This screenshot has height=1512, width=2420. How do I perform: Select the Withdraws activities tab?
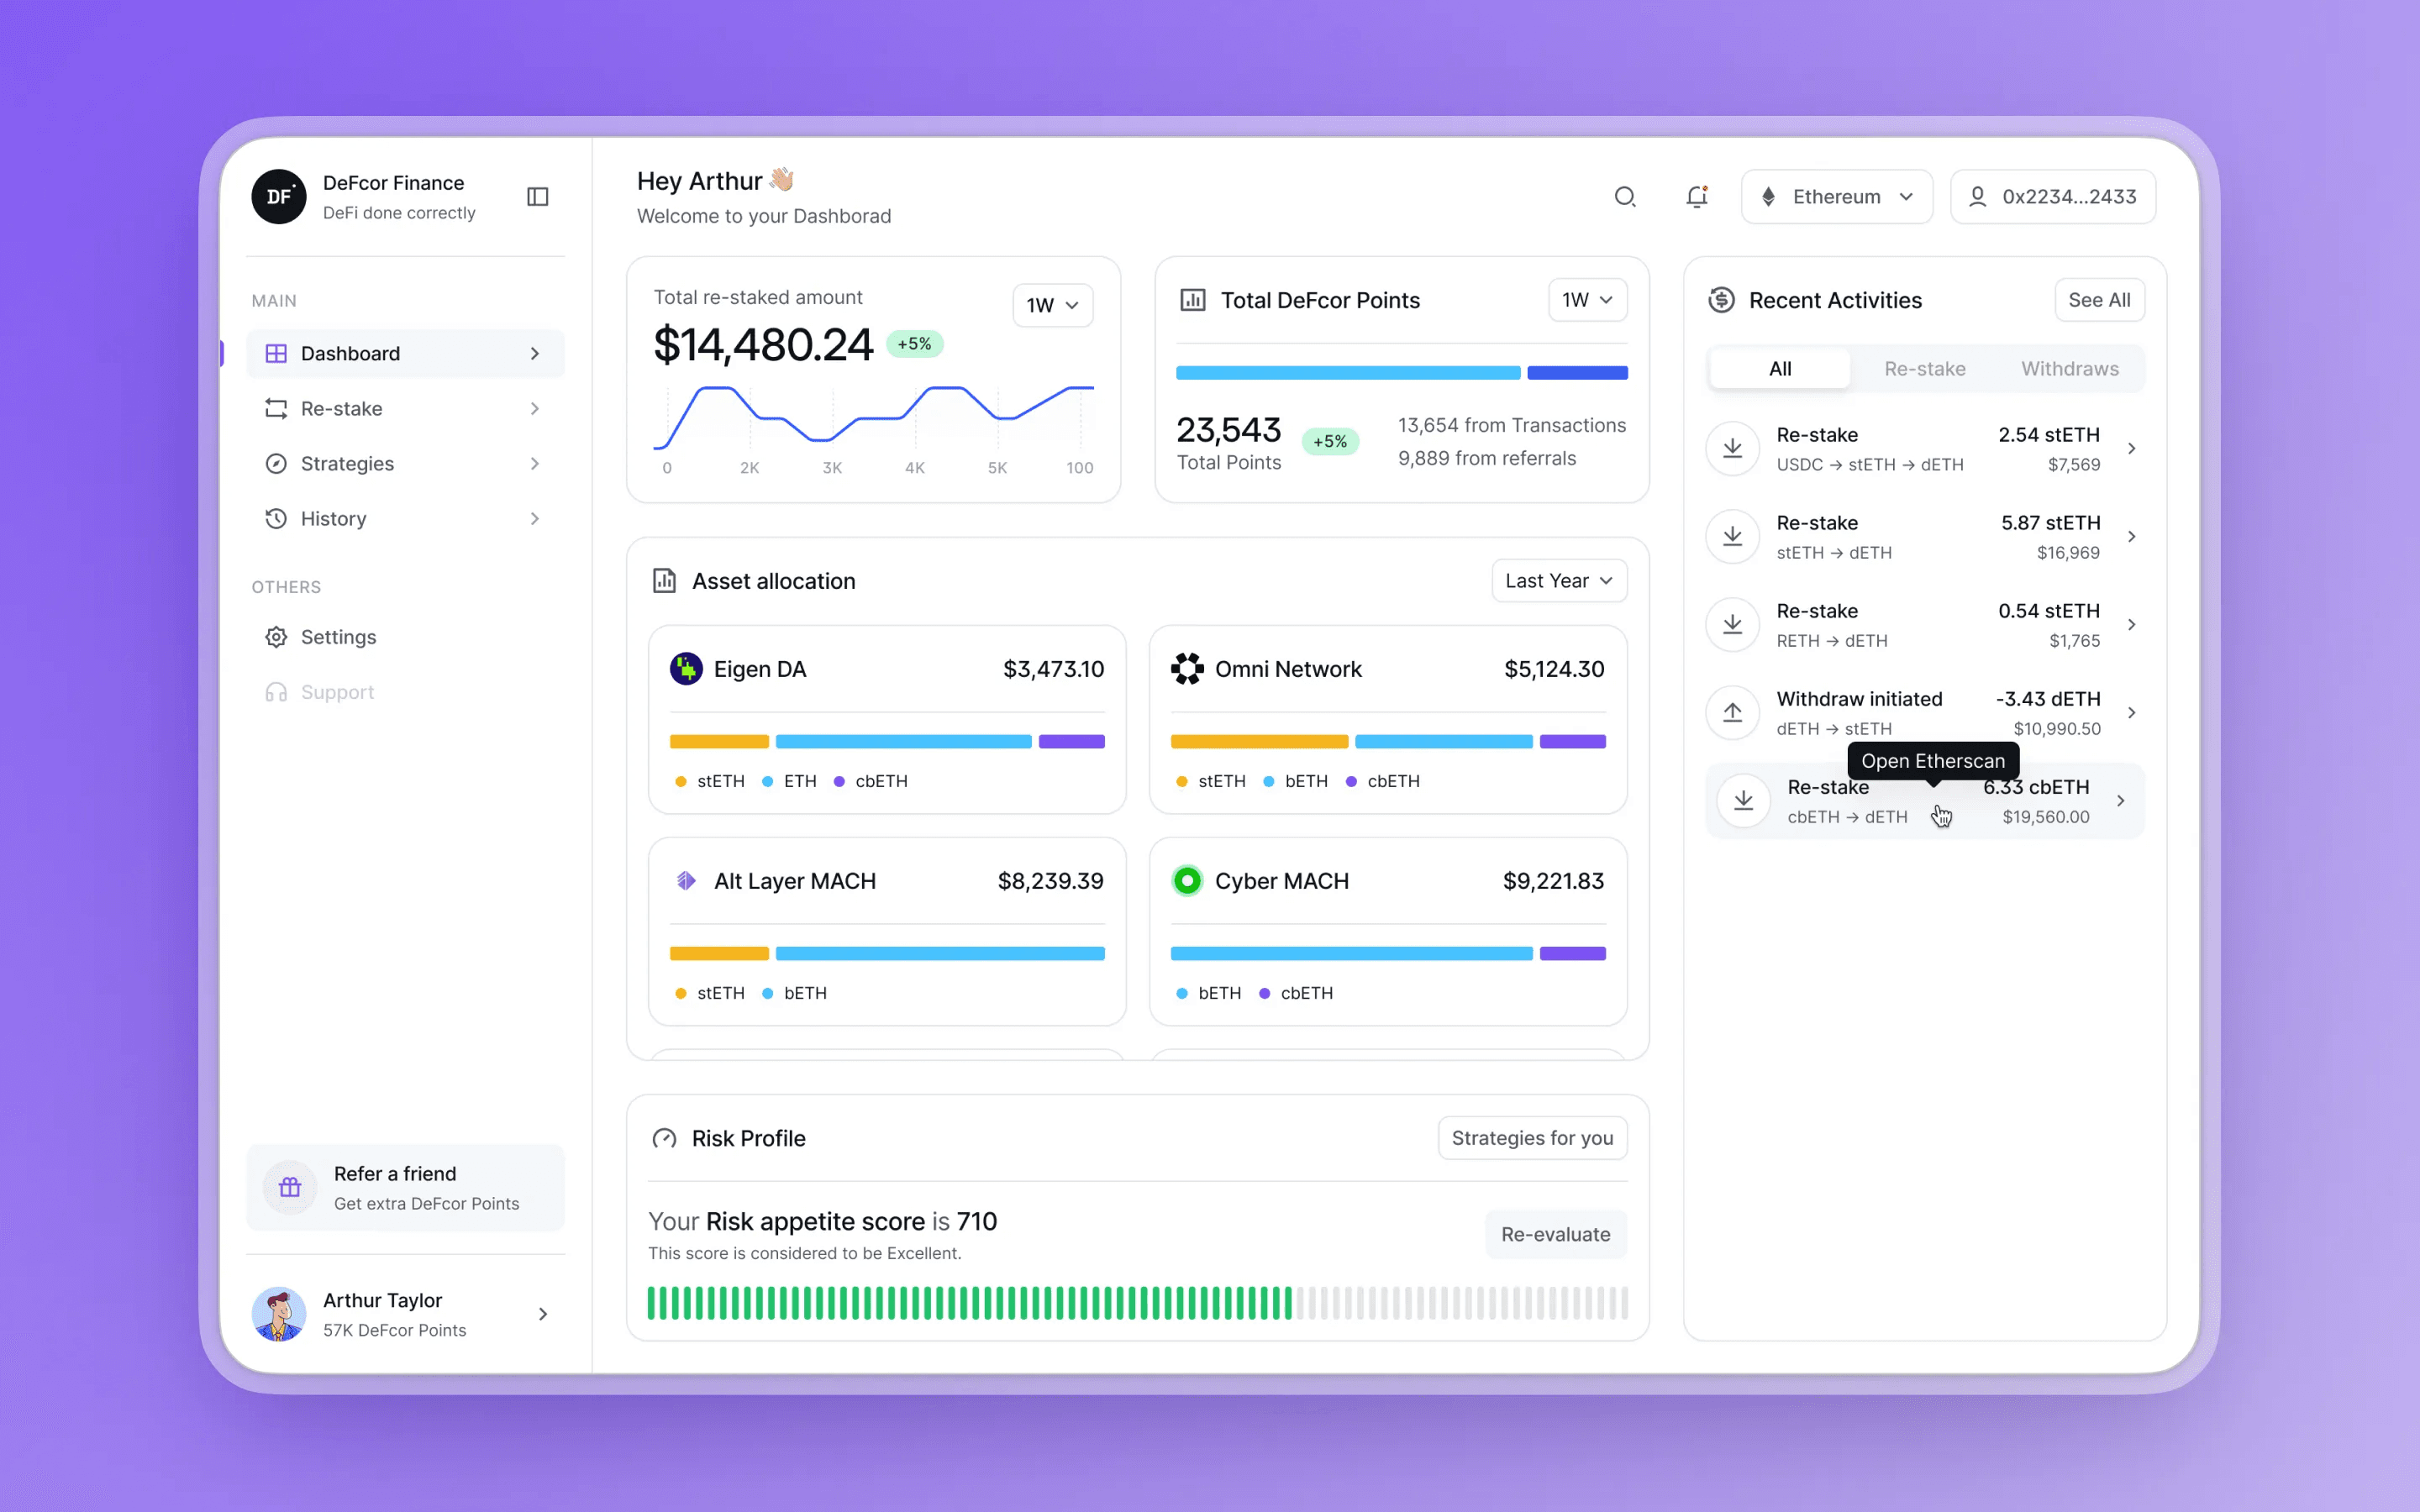click(x=2069, y=369)
